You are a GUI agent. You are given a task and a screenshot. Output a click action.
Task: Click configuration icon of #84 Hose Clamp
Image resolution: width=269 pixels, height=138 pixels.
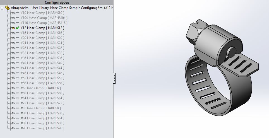click(13, 118)
